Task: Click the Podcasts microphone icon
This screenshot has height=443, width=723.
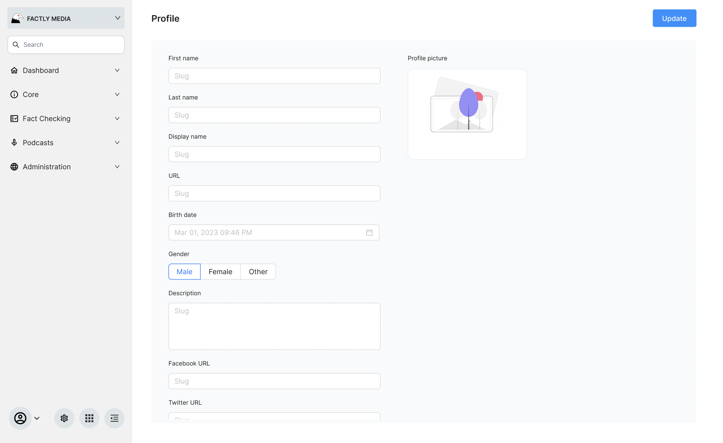Action: tap(14, 142)
